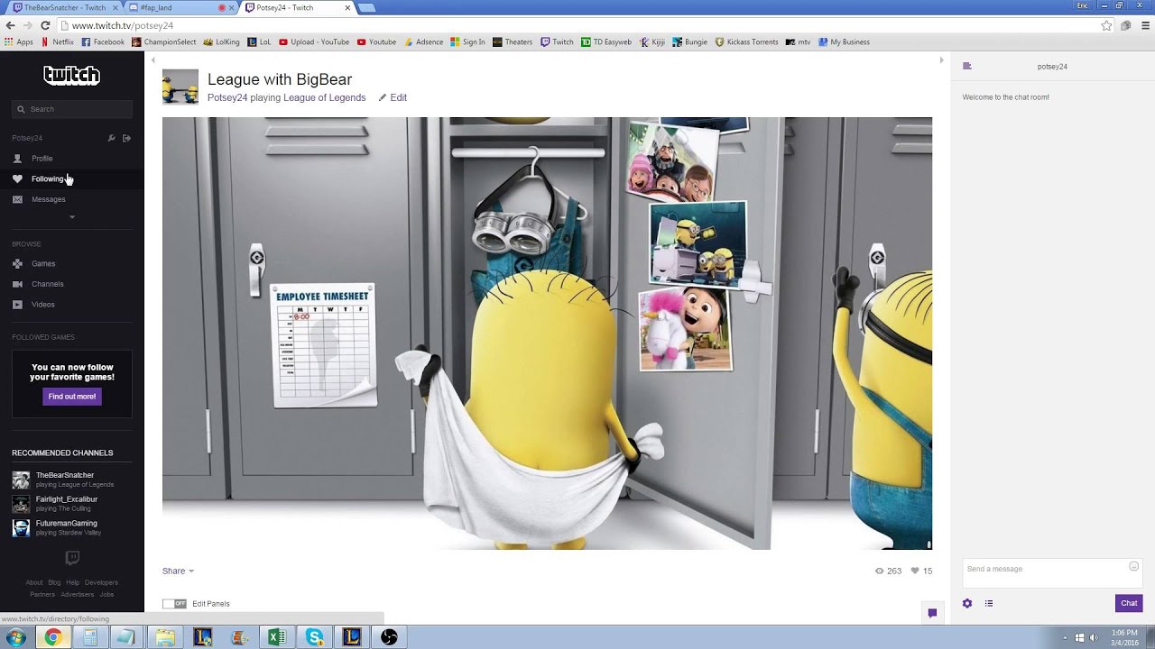Open the About footer link
Screen dimensions: 1155x649
coord(34,582)
